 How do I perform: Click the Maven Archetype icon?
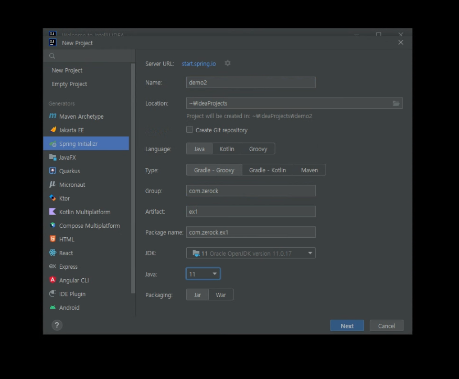tap(52, 116)
